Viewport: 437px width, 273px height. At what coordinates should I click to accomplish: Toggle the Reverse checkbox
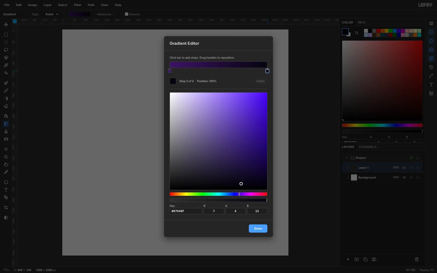coord(126,14)
